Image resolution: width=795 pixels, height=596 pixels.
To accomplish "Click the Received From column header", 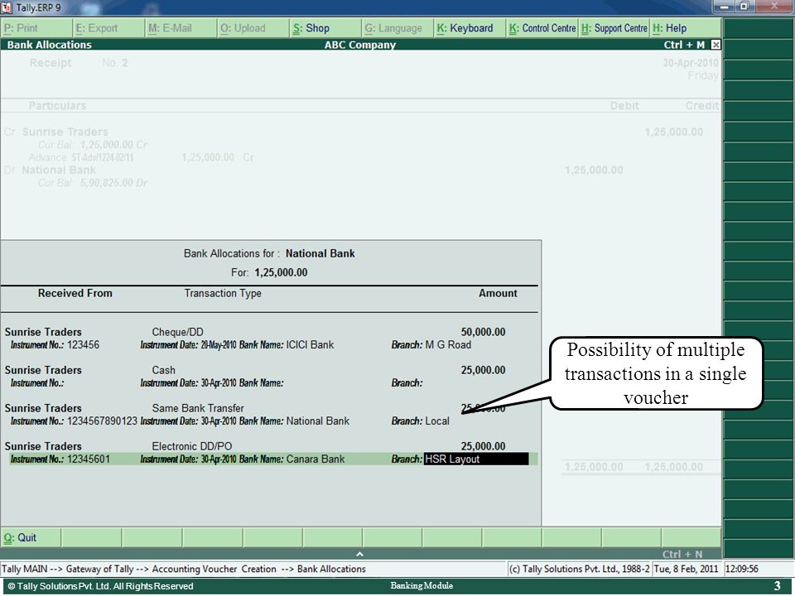I will click(x=75, y=293).
